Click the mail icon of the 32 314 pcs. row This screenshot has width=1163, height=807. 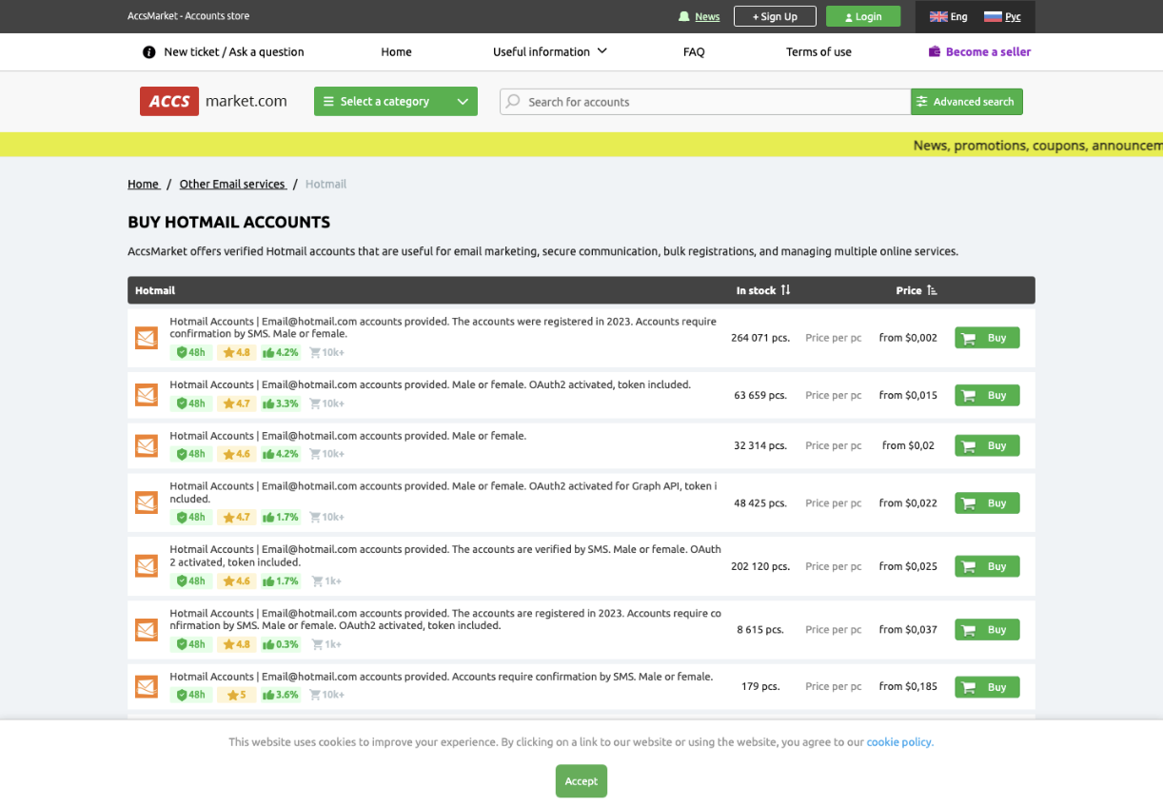coord(147,445)
